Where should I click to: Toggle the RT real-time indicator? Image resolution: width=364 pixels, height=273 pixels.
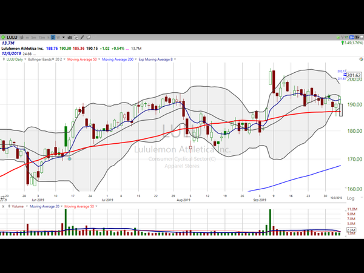point(346,38)
